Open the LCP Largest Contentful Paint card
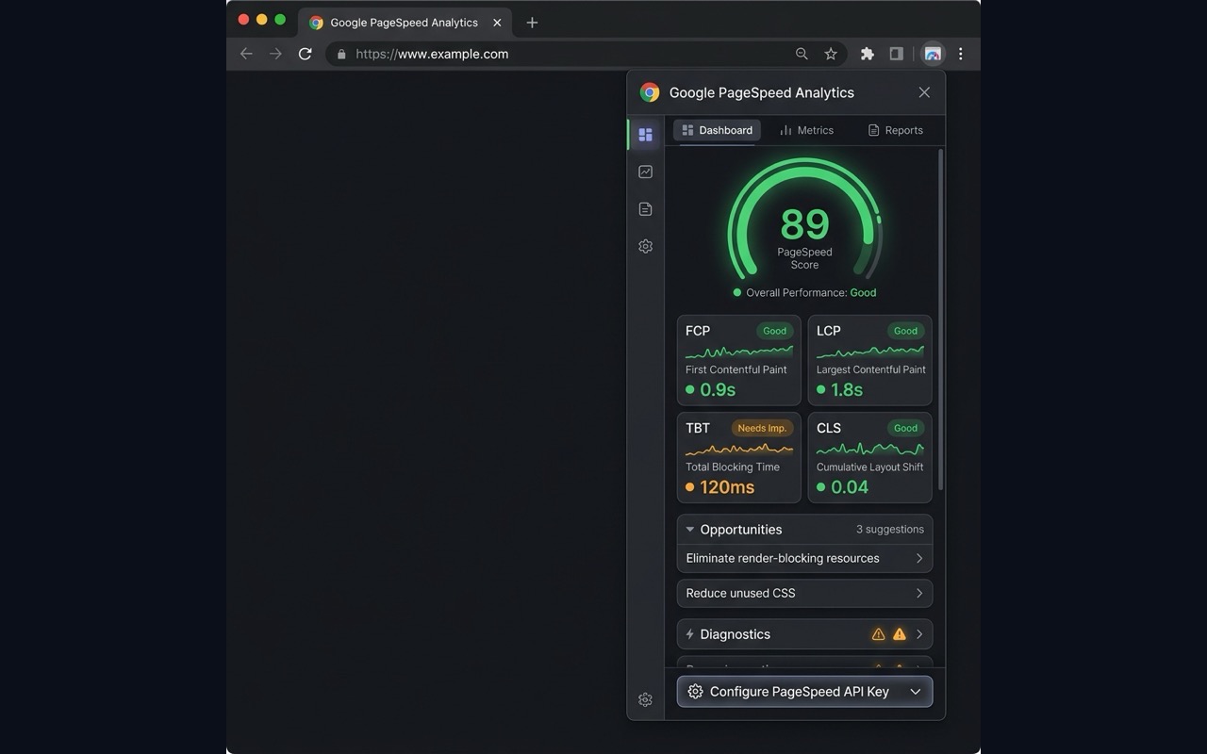The width and height of the screenshot is (1207, 754). click(869, 360)
